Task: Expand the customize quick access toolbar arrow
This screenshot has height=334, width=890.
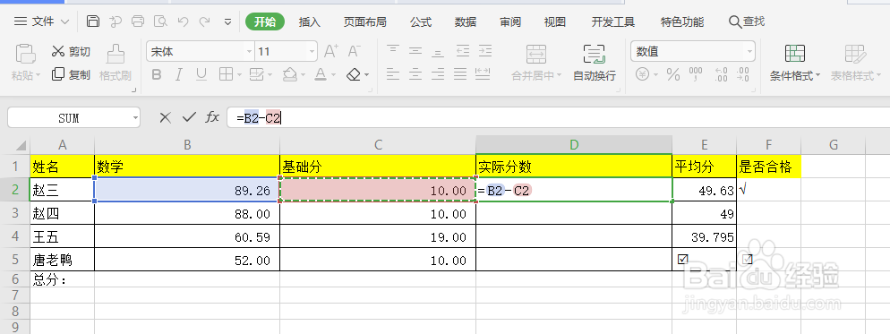Action: pos(227,22)
